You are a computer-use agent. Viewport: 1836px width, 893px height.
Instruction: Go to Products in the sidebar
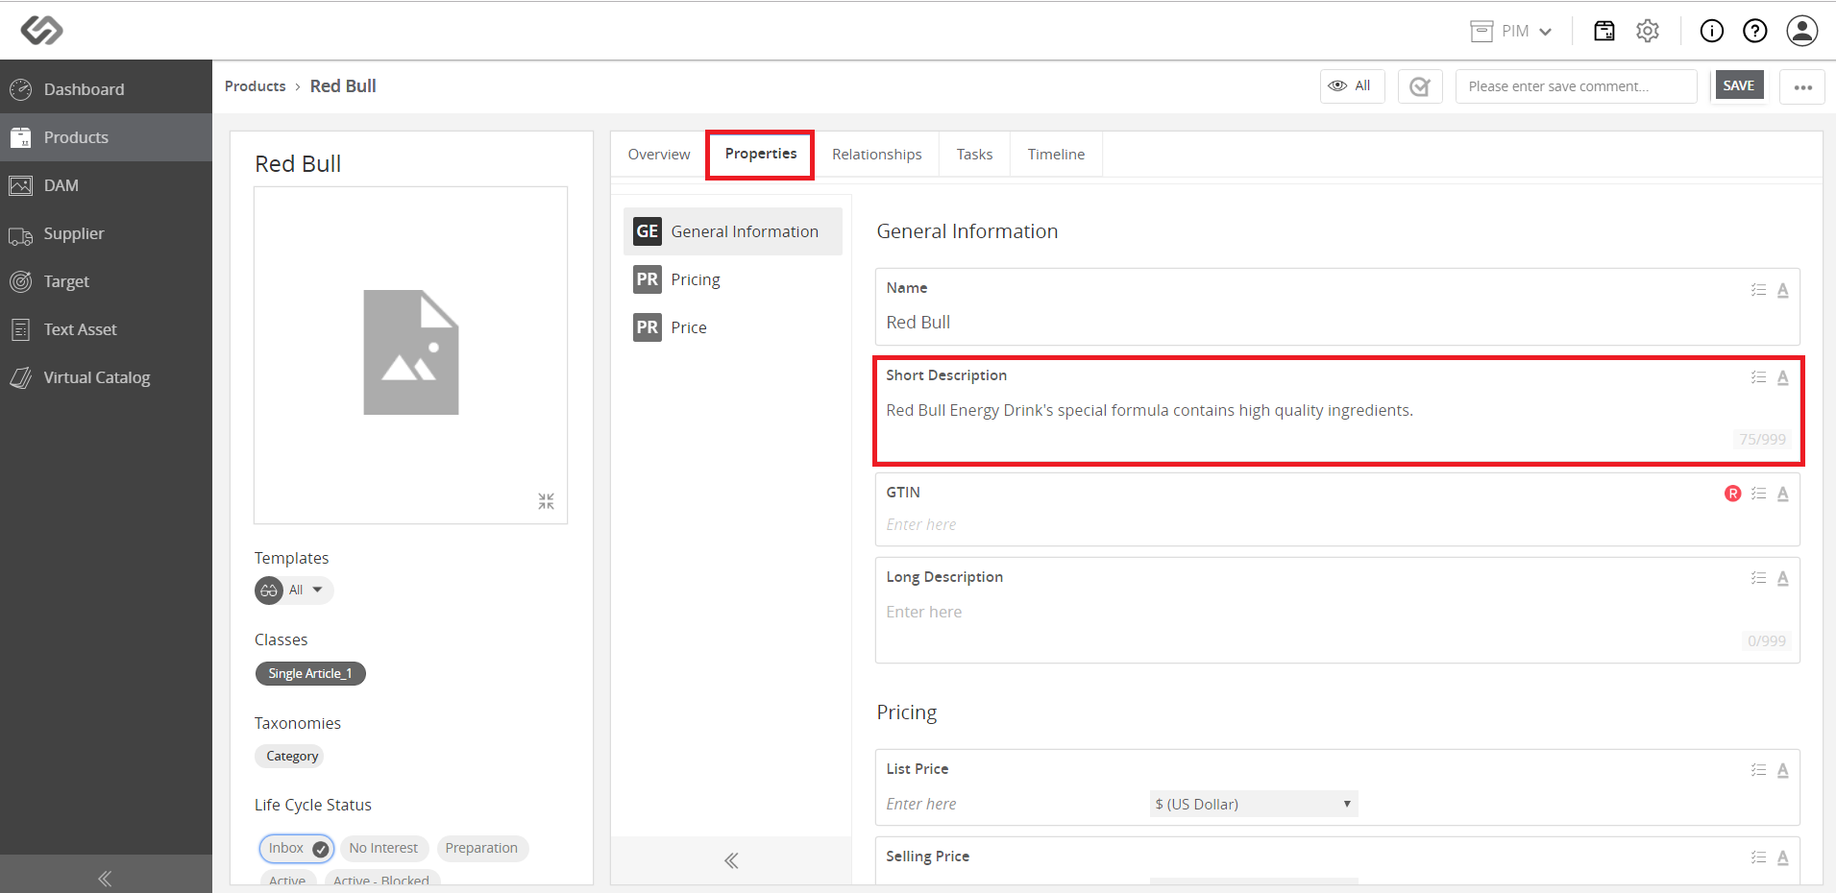106,137
